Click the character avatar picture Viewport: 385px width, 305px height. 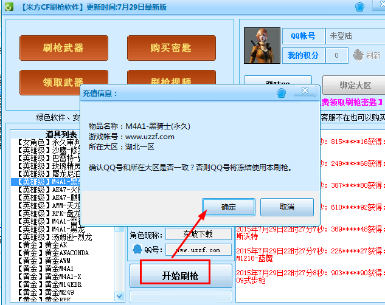point(262,46)
